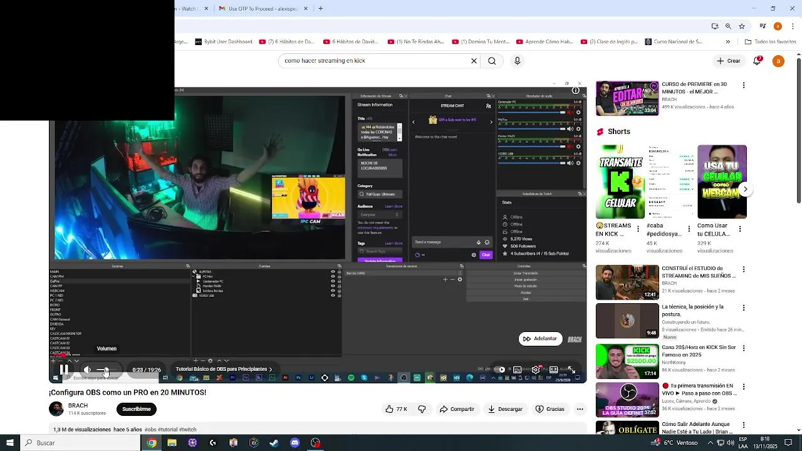Open '(1) Domina Tu Ment...' bookmark
Viewport: 802px width, 451px height.
[480, 42]
